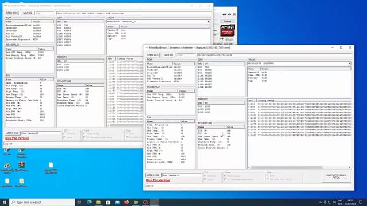Click Timing Strap column header in front window
The height and width of the screenshot is (206, 367).
[303, 101]
